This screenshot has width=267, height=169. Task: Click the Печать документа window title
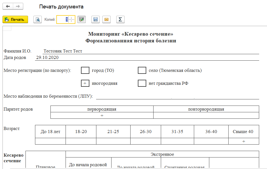click(61, 7)
